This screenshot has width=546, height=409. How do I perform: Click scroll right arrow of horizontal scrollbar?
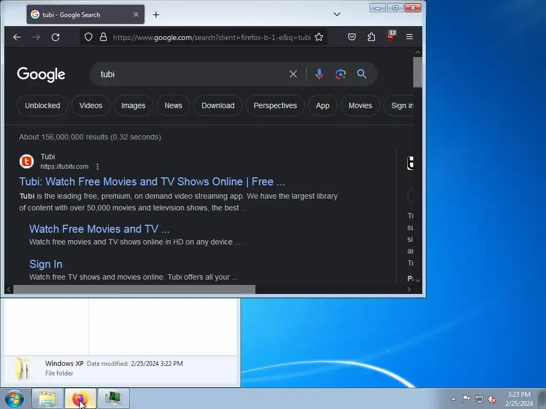(x=409, y=289)
